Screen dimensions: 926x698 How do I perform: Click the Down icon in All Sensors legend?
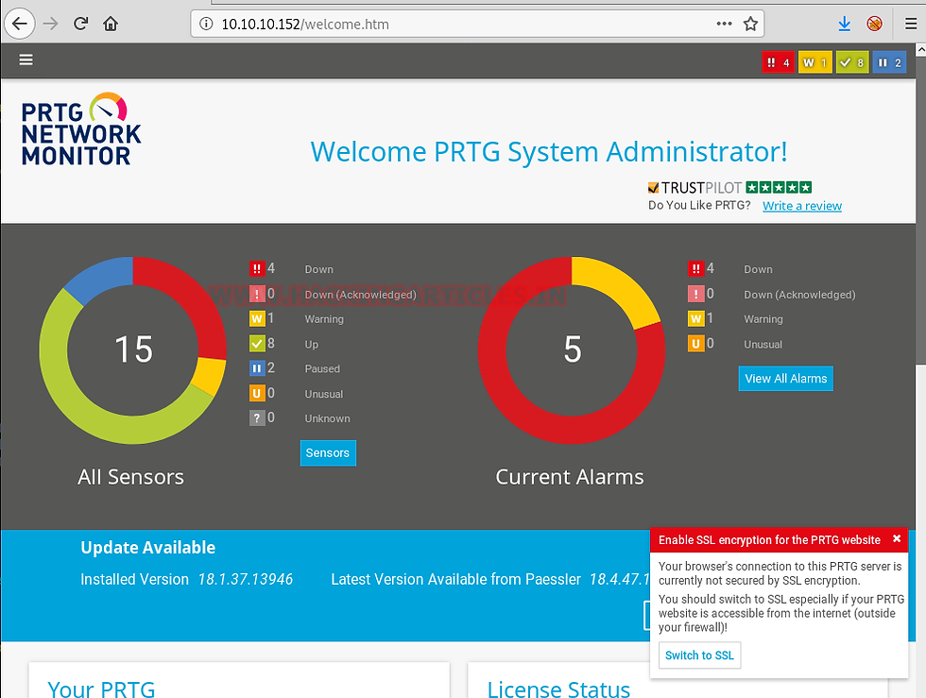click(257, 268)
